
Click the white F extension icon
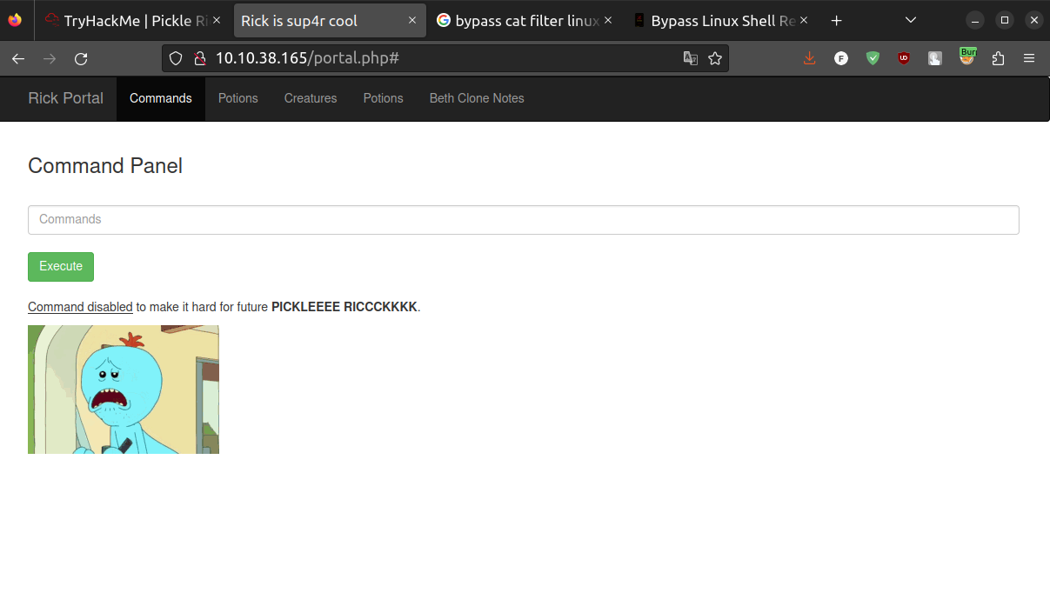(841, 58)
